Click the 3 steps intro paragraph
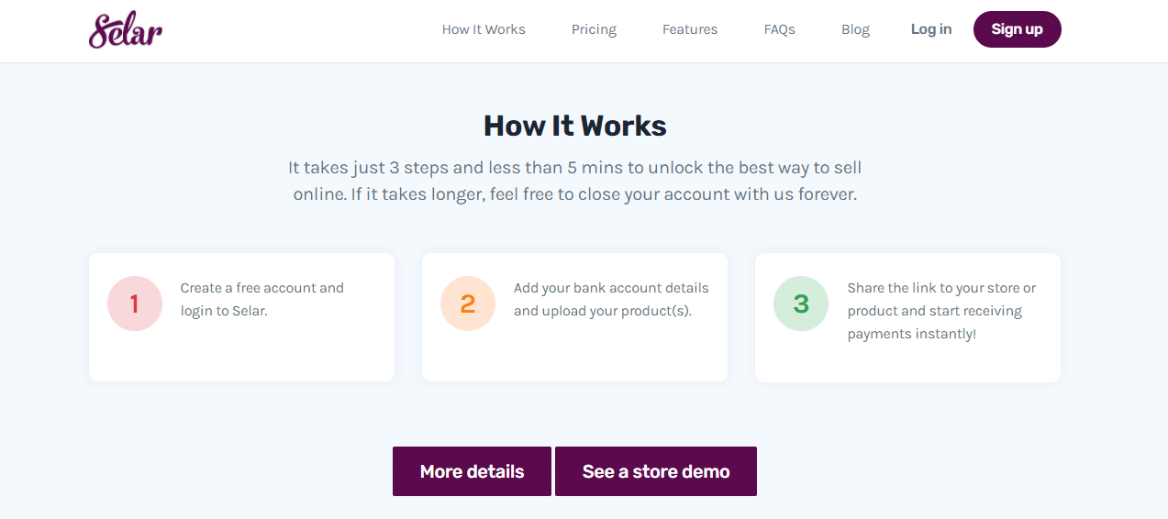This screenshot has width=1168, height=519. tap(575, 182)
